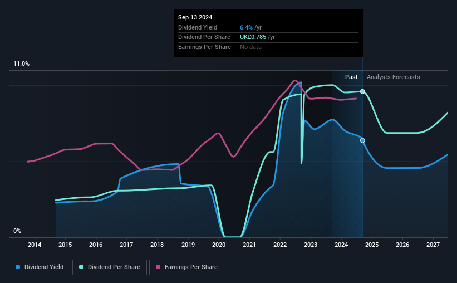The height and width of the screenshot is (283, 457).
Task: Click the 2021 x-axis label
Action: tap(249, 245)
